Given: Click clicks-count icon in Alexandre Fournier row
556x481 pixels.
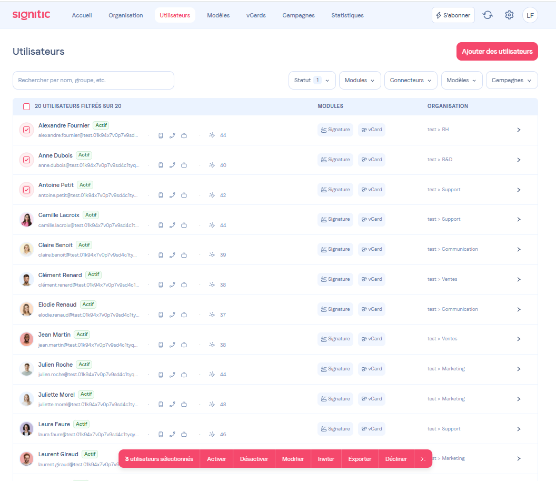Looking at the screenshot, I should tap(212, 135).
